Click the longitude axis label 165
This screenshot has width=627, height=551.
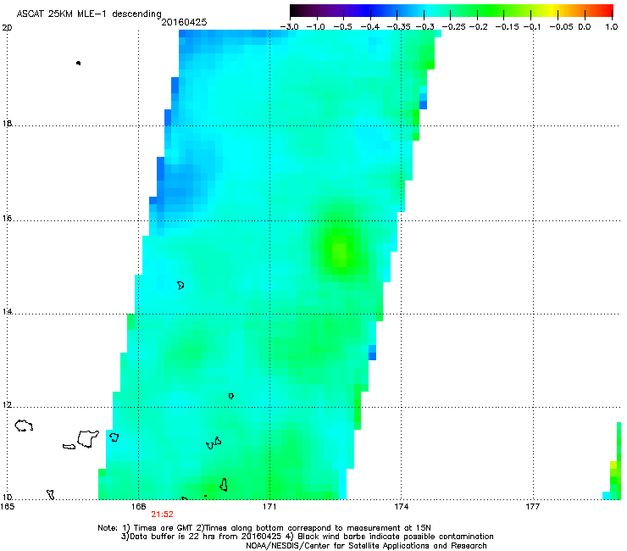pos(8,507)
